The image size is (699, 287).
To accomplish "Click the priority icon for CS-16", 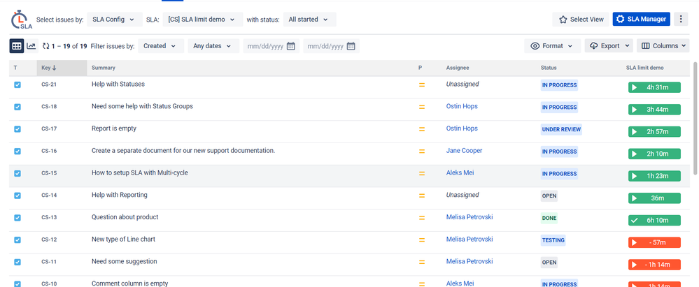I will click(422, 152).
